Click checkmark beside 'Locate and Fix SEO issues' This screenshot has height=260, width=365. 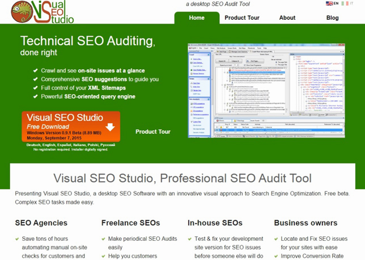tap(277, 239)
